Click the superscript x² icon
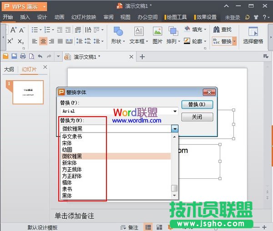273x231 pixels. 10,41
